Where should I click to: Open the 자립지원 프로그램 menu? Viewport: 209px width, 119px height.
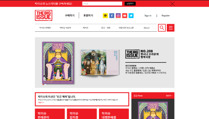pos(126,28)
